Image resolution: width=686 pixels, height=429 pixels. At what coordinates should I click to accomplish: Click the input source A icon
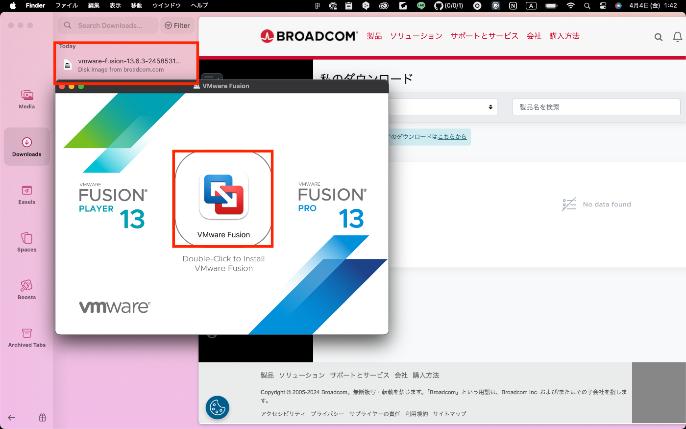tap(531, 6)
